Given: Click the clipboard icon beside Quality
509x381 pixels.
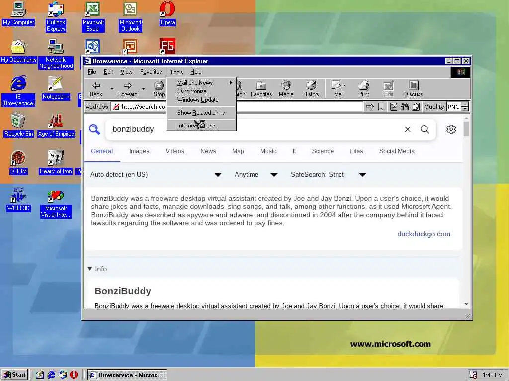Looking at the screenshot, I should coord(416,107).
